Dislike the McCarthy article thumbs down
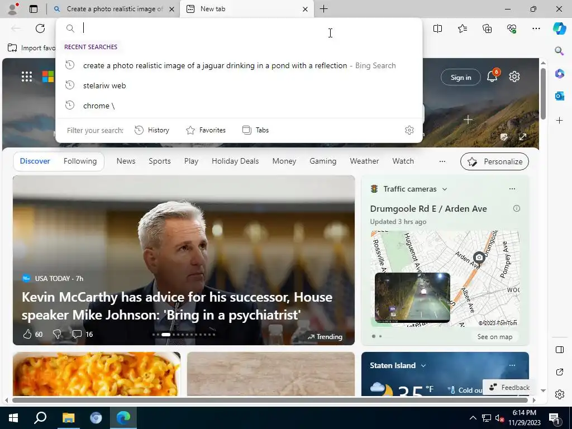The height and width of the screenshot is (429, 572). 58,334
